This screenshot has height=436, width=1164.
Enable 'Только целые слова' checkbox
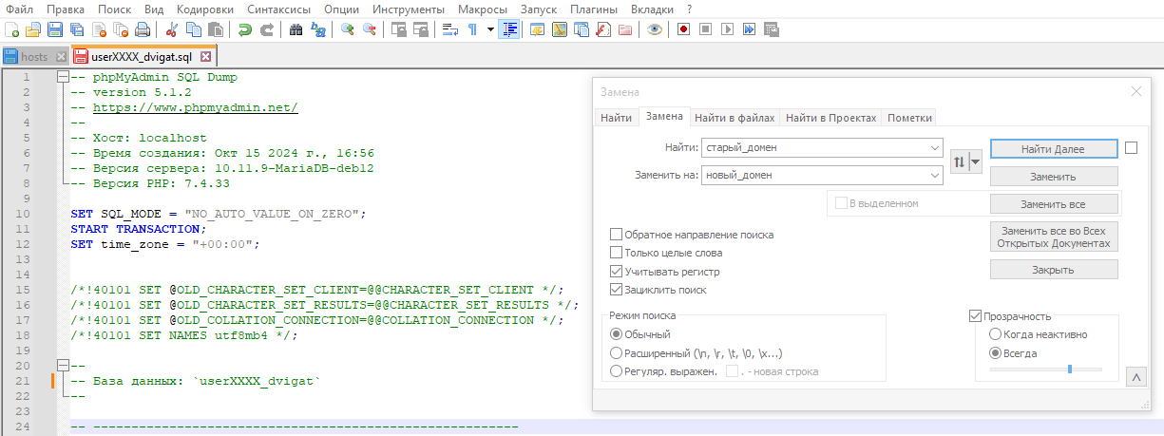point(617,253)
